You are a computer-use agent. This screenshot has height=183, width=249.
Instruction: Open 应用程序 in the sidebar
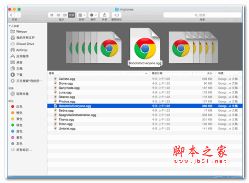click(x=19, y=56)
